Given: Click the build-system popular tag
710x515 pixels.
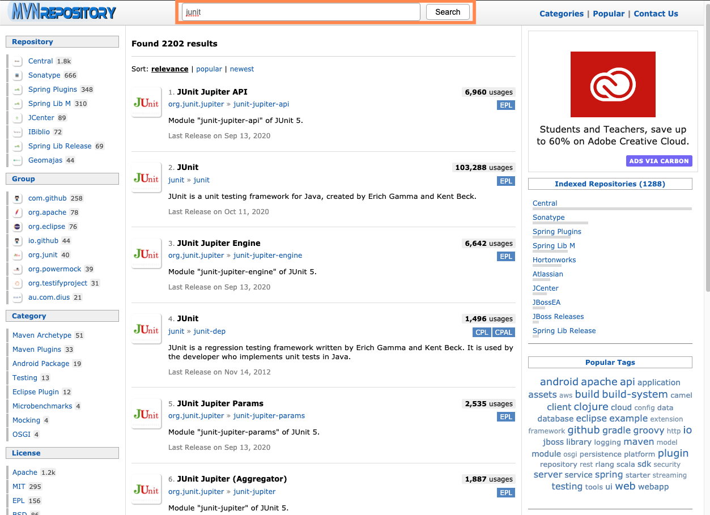Looking at the screenshot, I should tap(635, 394).
